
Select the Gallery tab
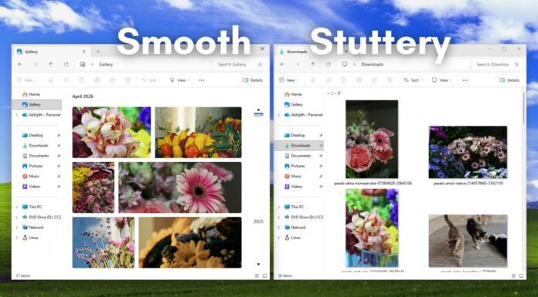point(52,52)
